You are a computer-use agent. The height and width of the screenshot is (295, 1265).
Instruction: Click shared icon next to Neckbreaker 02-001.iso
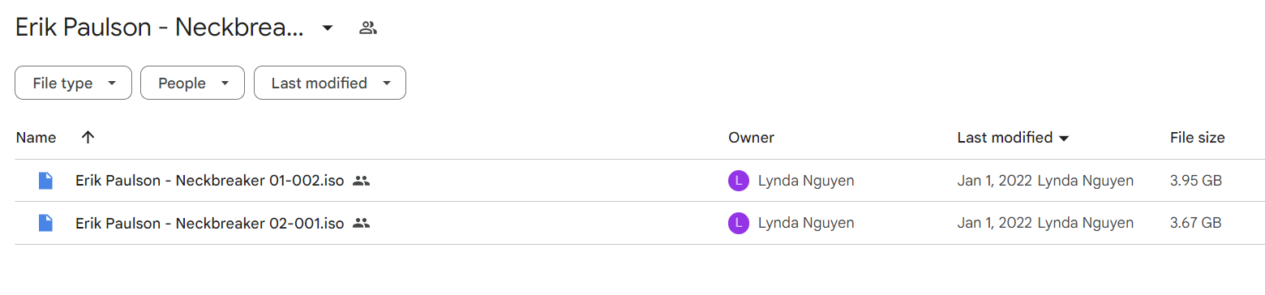tap(362, 223)
